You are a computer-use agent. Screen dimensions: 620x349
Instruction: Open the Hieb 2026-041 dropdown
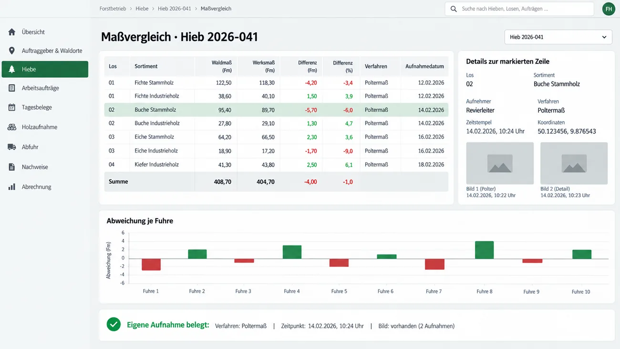(x=558, y=37)
